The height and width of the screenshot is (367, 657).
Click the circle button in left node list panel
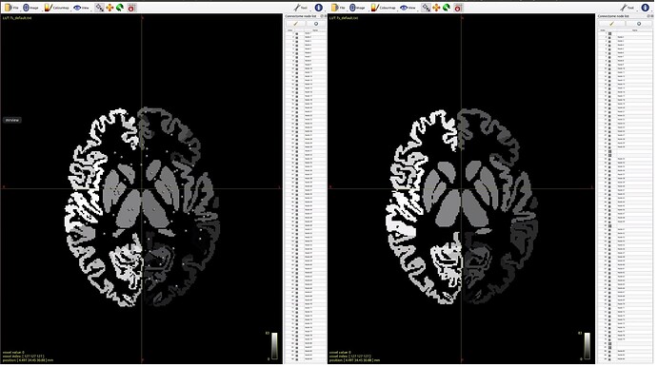point(316,24)
